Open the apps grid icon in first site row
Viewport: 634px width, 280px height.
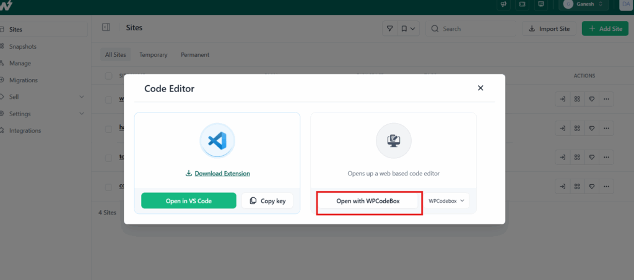click(577, 100)
